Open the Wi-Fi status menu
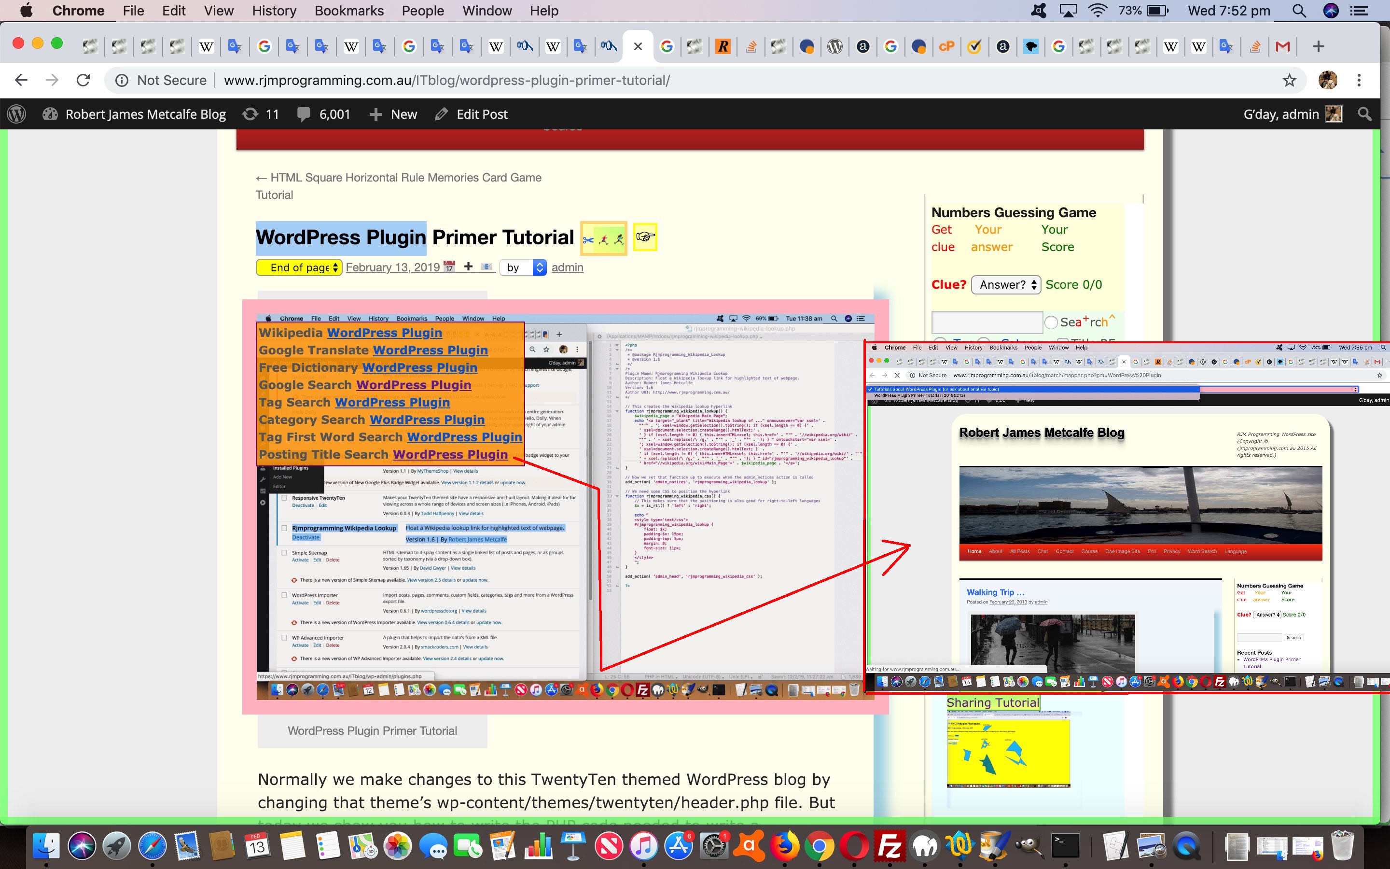Screen dimensions: 1390x869 (1098, 10)
